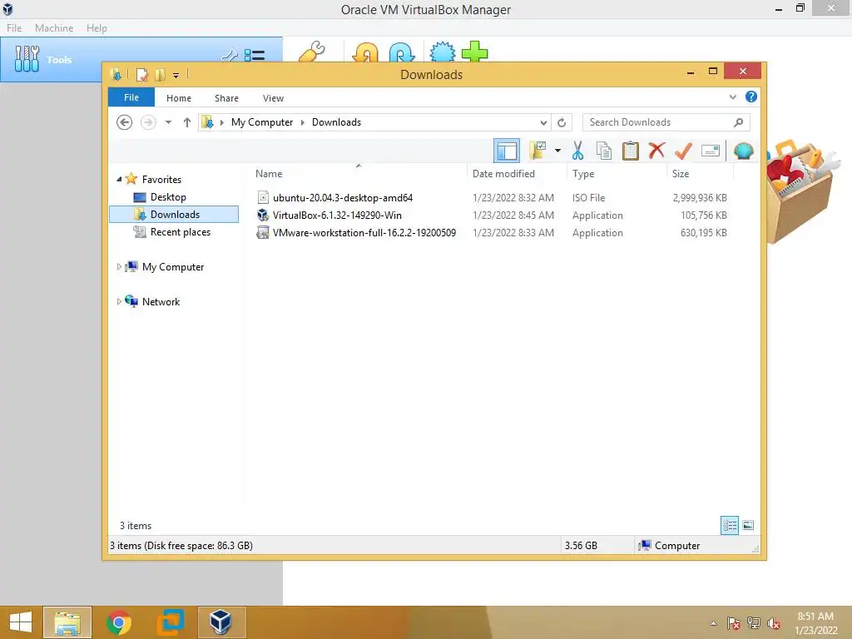The width and height of the screenshot is (852, 639).
Task: Open recent locations dropdown
Action: [x=168, y=122]
